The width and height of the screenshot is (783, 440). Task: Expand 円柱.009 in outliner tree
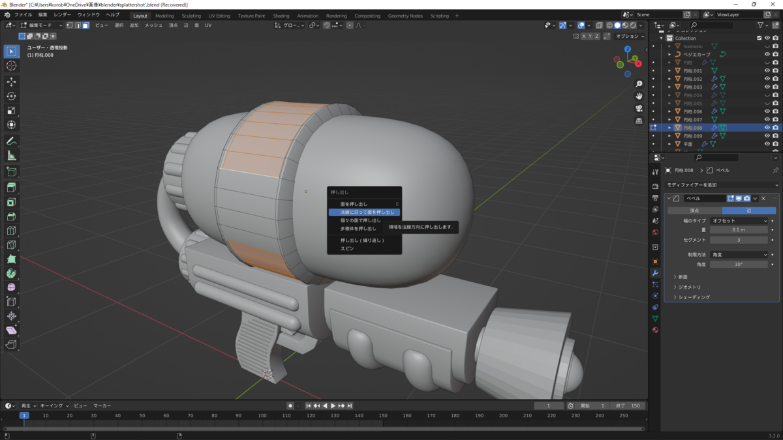click(x=669, y=136)
